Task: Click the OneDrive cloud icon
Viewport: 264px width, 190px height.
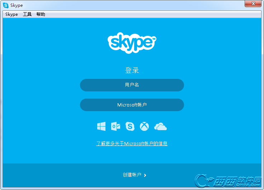Action: (x=160, y=127)
